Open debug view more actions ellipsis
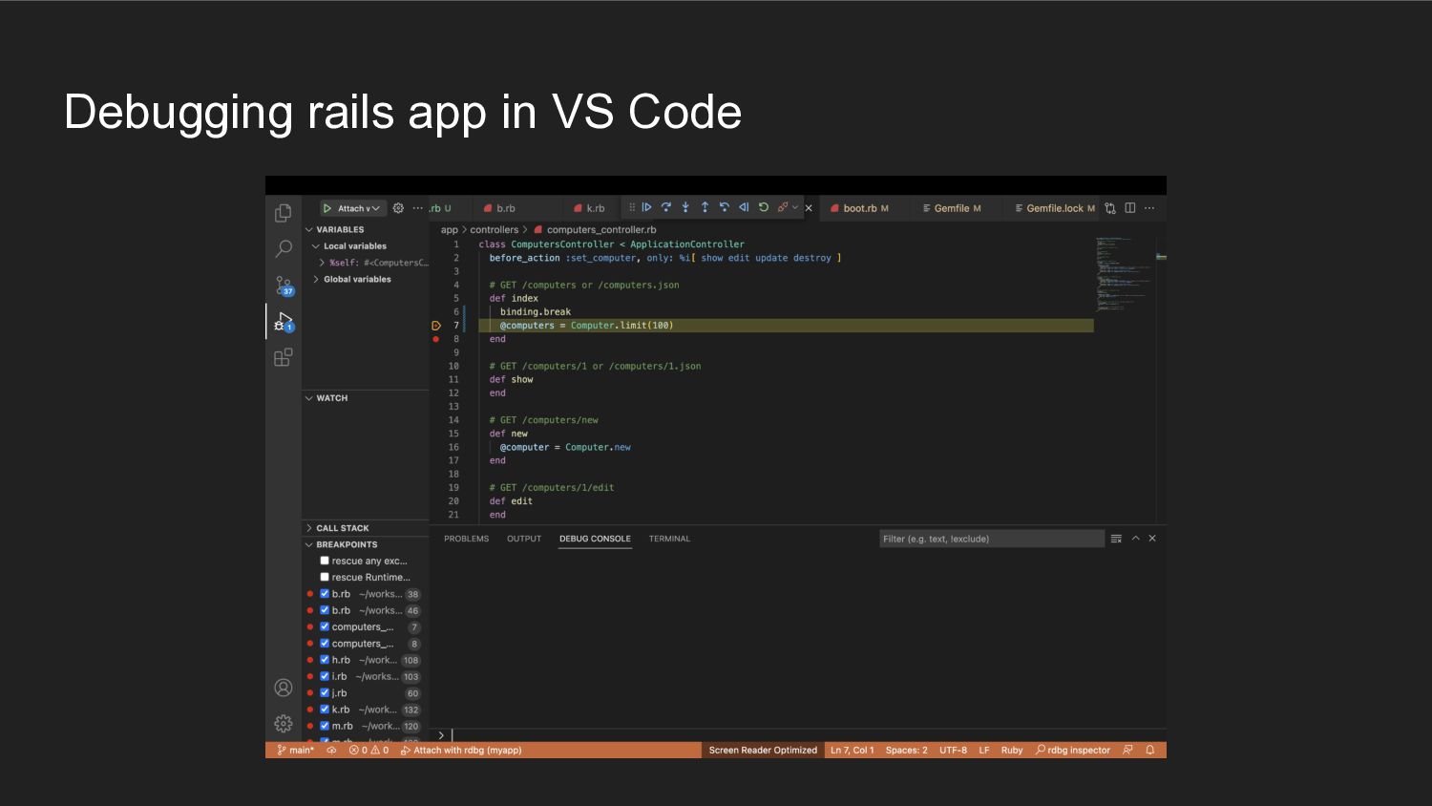The image size is (1432, 806). click(x=418, y=208)
